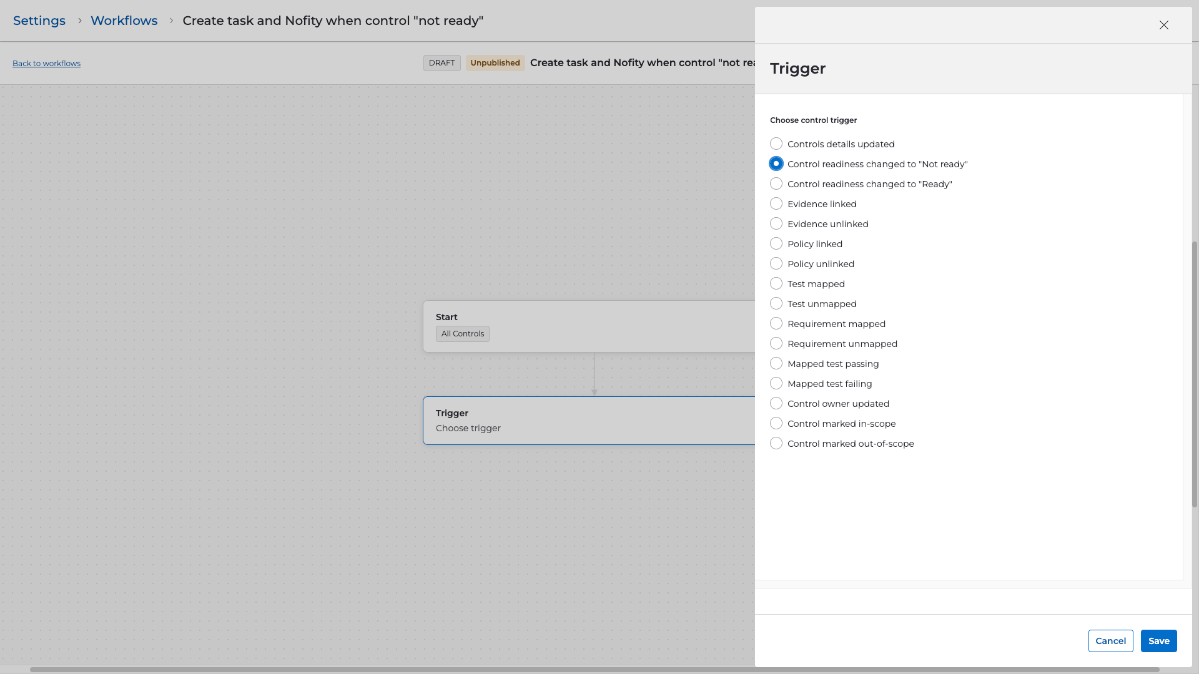Choose the Evidence unlinked trigger
This screenshot has width=1199, height=674.
coord(776,224)
